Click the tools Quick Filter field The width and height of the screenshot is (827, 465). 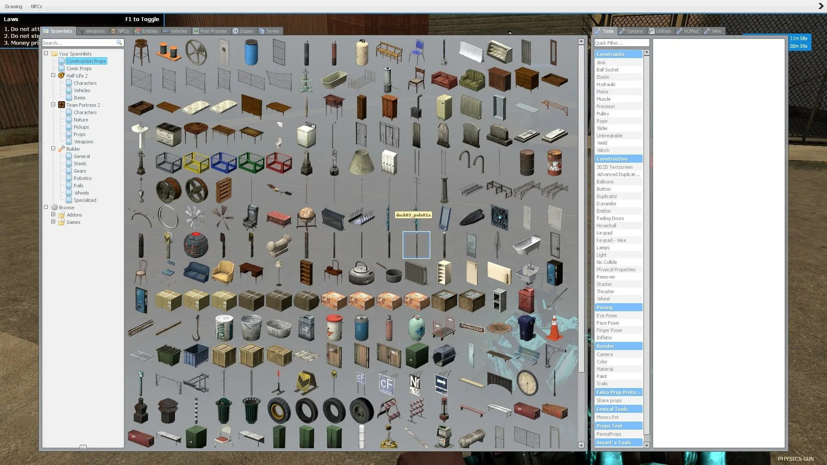point(622,43)
